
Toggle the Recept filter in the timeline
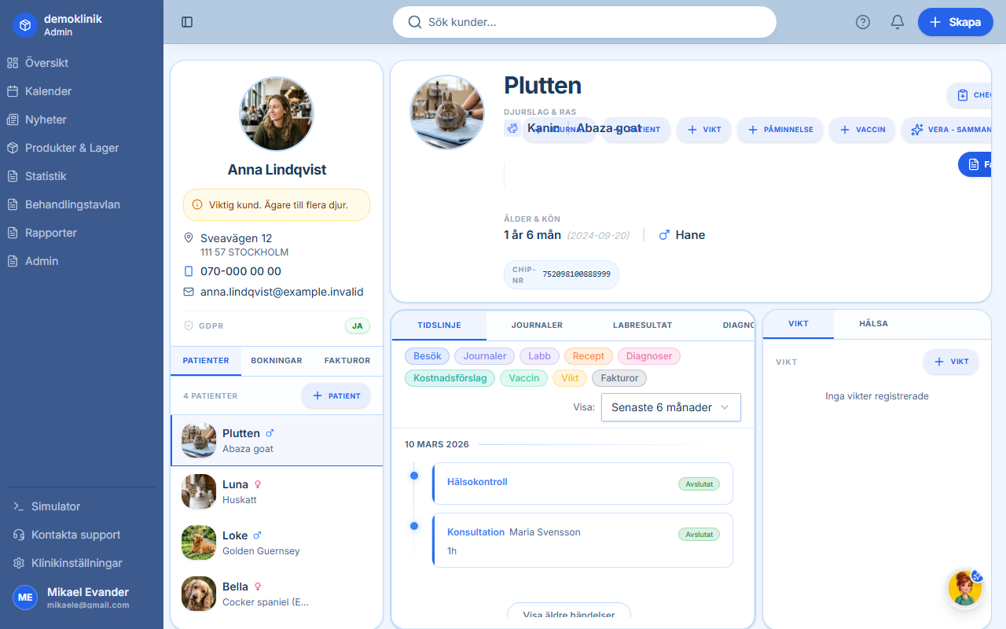[588, 355]
